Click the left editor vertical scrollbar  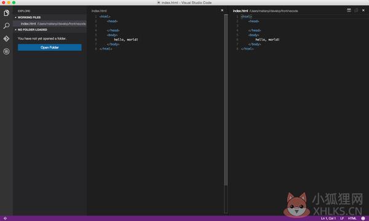[x=226, y=99]
